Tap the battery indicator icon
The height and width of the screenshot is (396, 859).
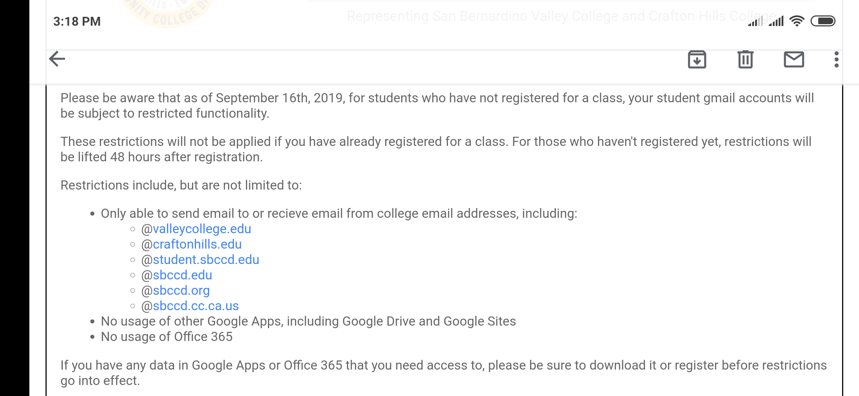tap(823, 21)
